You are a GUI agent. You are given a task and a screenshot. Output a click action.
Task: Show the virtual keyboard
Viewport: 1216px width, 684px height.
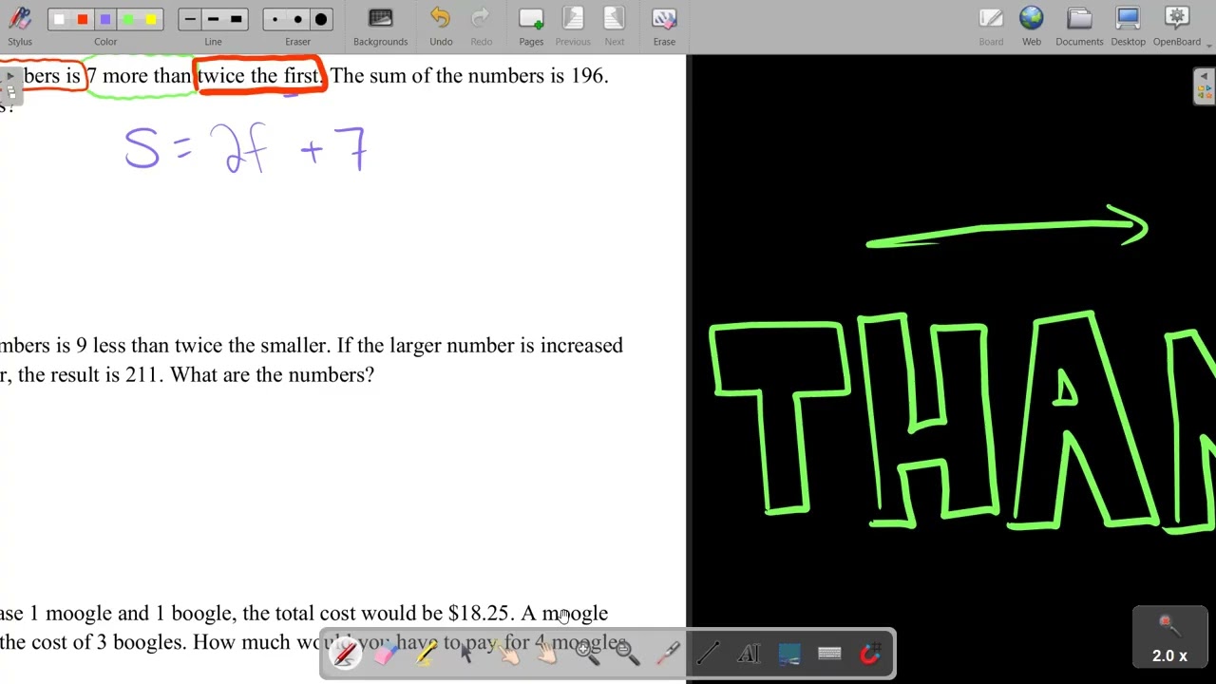coord(829,653)
